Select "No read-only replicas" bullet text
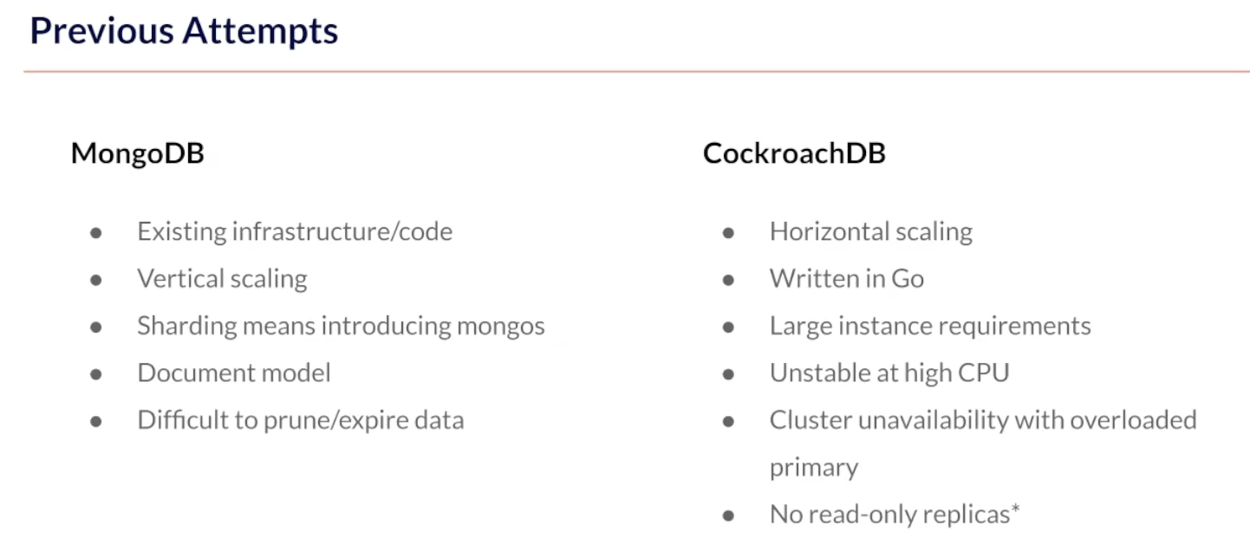The height and width of the screenshot is (551, 1250). click(889, 514)
